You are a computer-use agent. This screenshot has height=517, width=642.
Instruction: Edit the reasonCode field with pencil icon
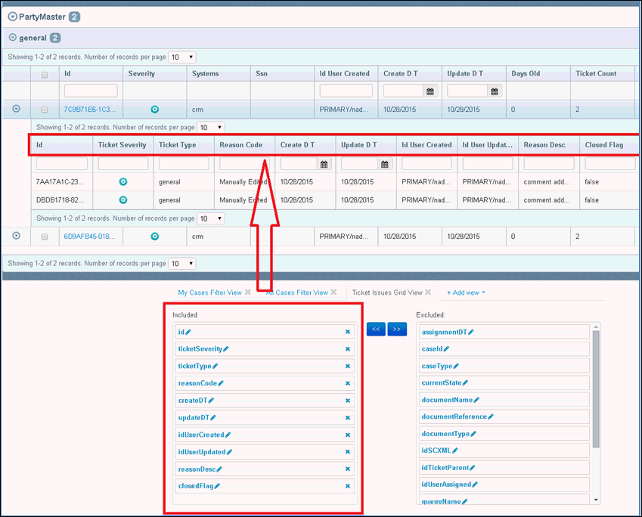point(222,383)
